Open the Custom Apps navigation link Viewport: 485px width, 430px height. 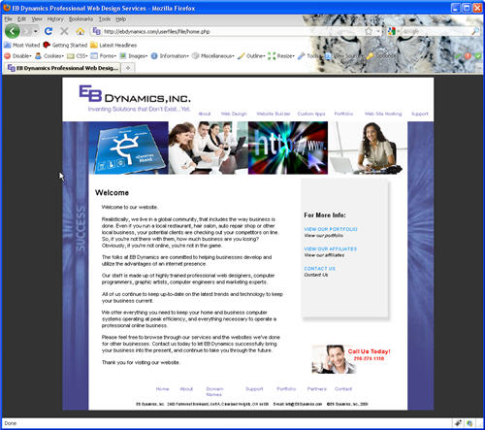click(311, 114)
